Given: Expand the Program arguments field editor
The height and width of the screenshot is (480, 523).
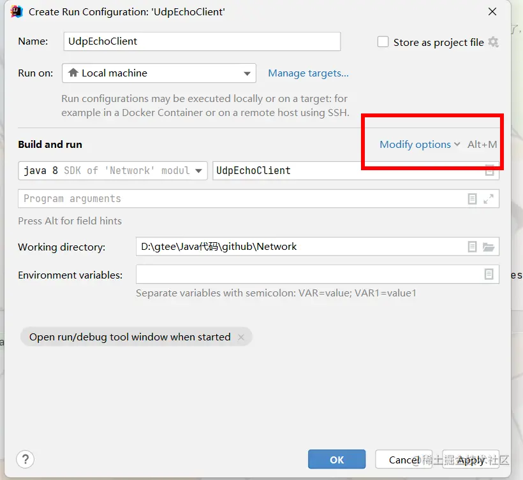Looking at the screenshot, I should click(489, 199).
